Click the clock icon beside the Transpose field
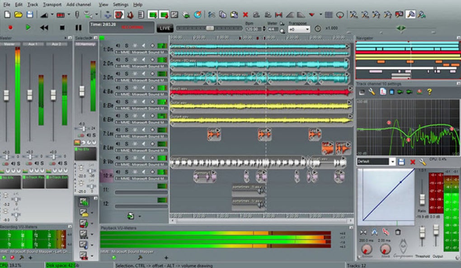The width and height of the screenshot is (461, 268). click(318, 28)
